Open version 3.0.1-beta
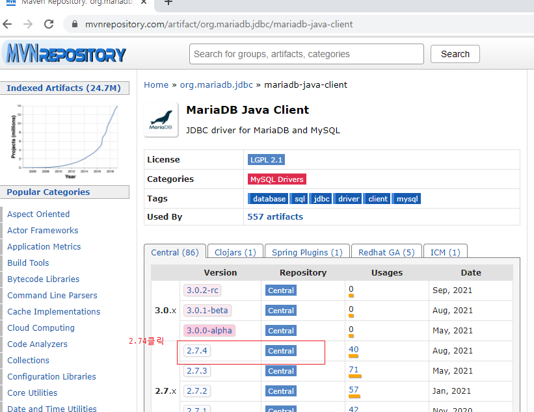 207,310
